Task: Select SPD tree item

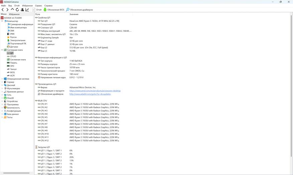Action: pyautogui.click(x=11, y=66)
